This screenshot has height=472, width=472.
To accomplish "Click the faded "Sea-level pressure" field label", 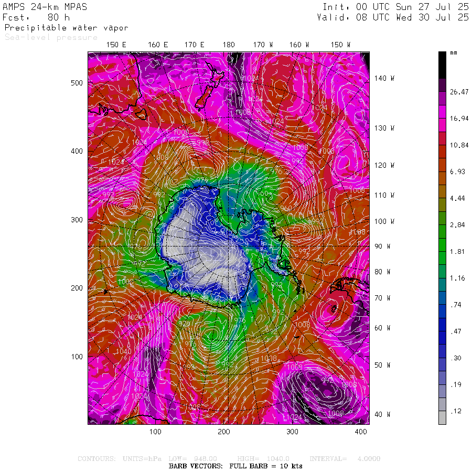I will point(51,37).
